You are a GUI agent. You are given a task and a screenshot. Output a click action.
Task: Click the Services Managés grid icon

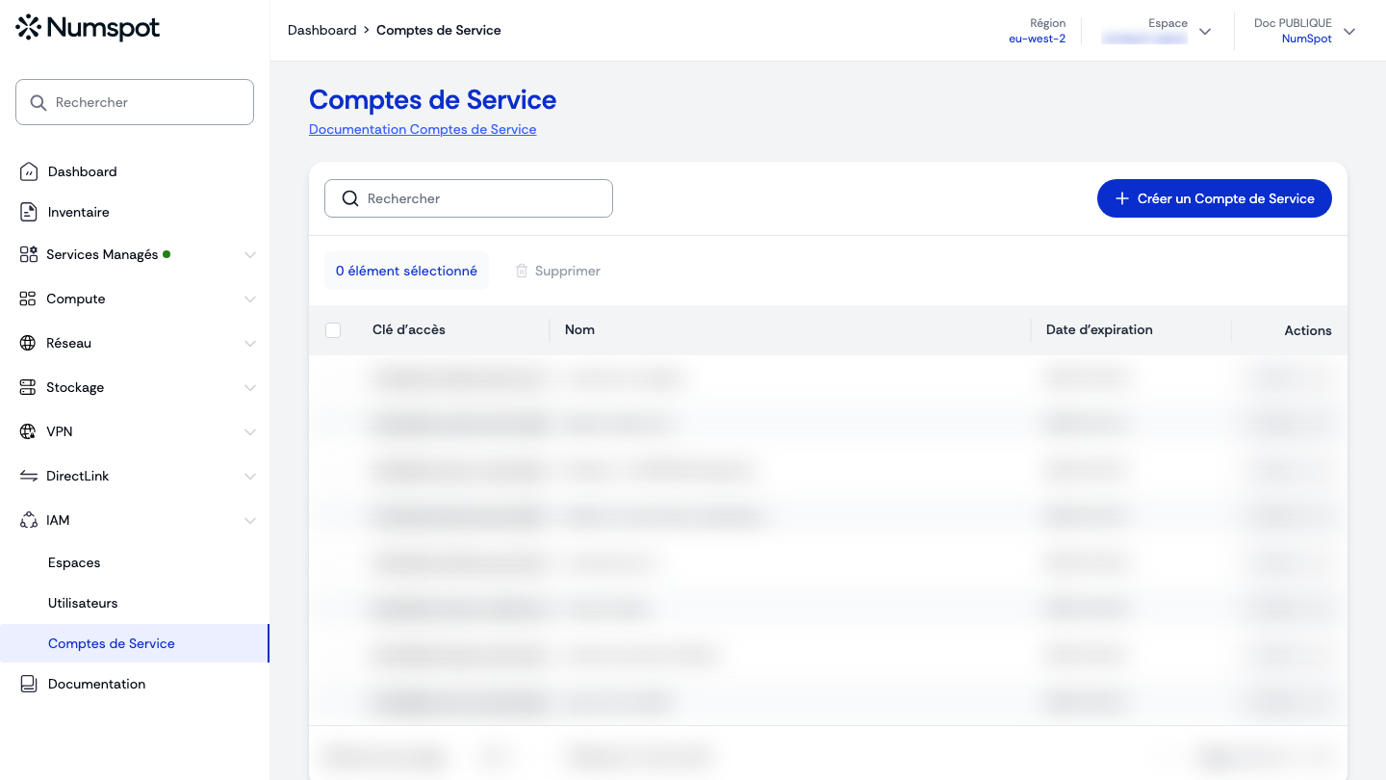click(29, 254)
